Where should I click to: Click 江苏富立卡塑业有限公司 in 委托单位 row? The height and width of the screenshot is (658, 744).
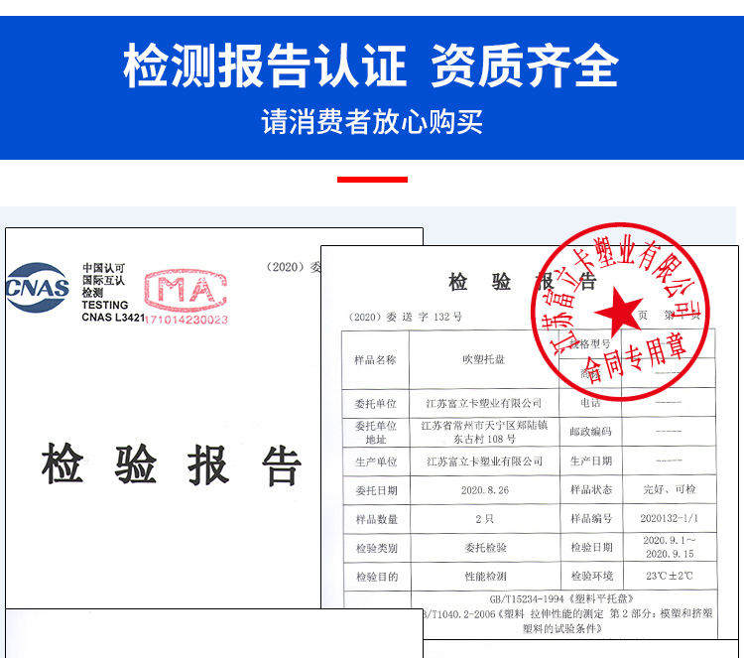[x=483, y=404]
